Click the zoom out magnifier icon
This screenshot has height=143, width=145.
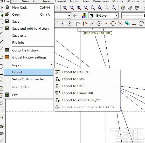tap(86, 8)
